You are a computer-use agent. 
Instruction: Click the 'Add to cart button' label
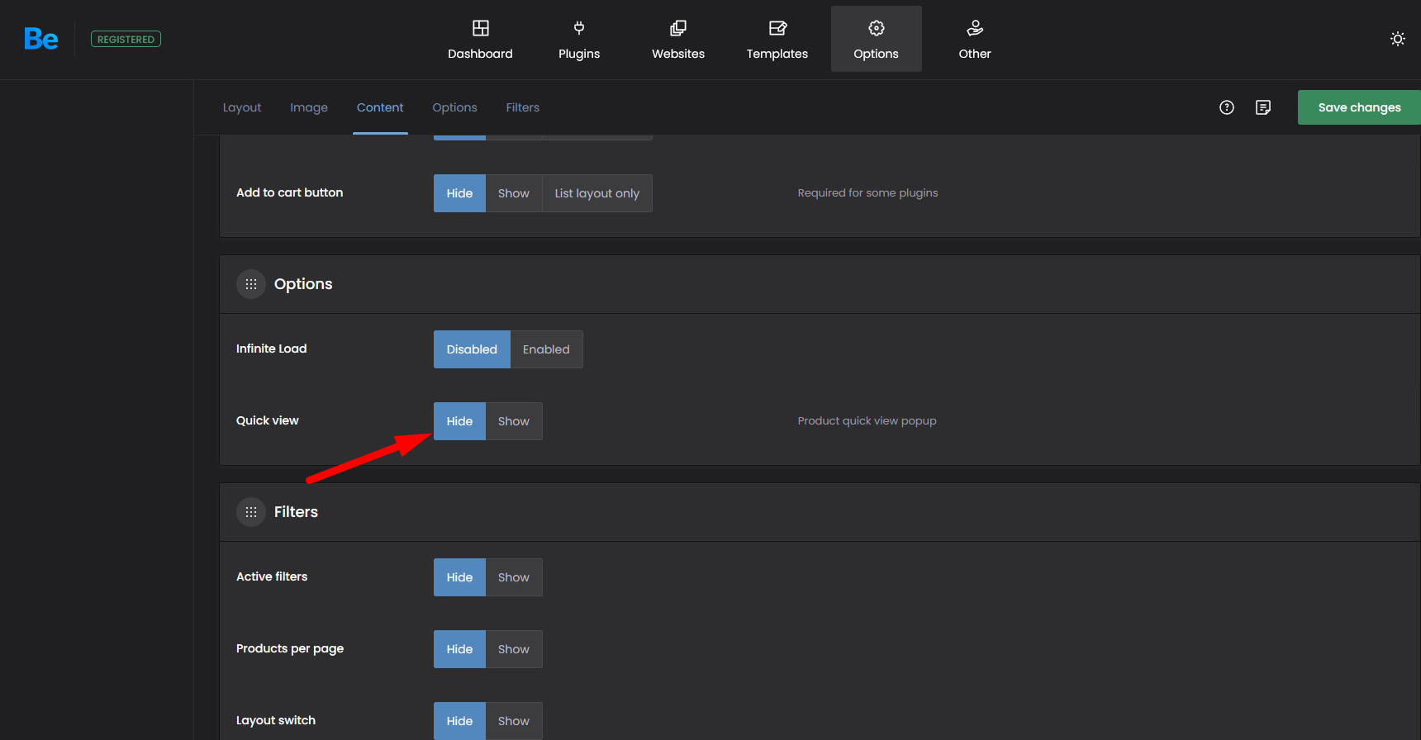point(289,192)
